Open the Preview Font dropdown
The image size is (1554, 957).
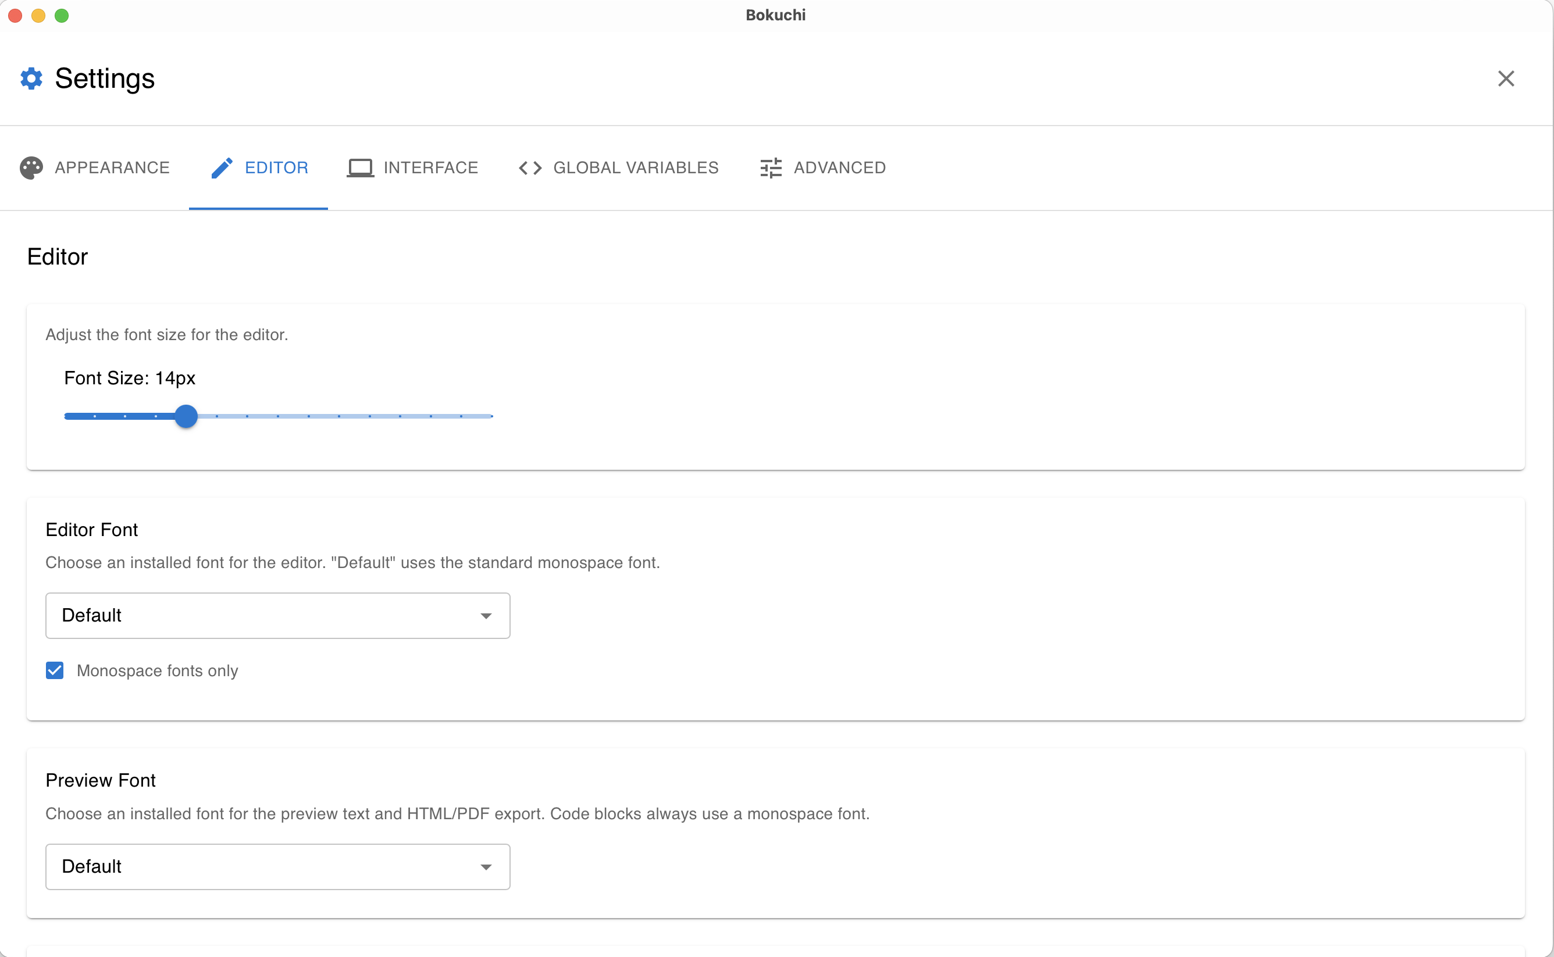[x=278, y=867]
